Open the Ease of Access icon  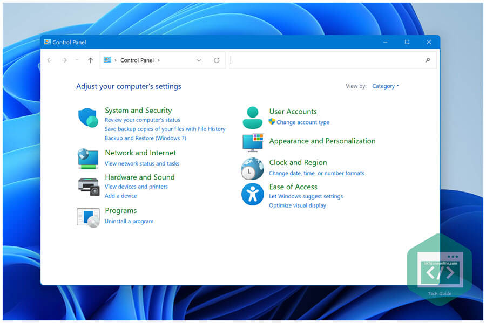coord(253,194)
